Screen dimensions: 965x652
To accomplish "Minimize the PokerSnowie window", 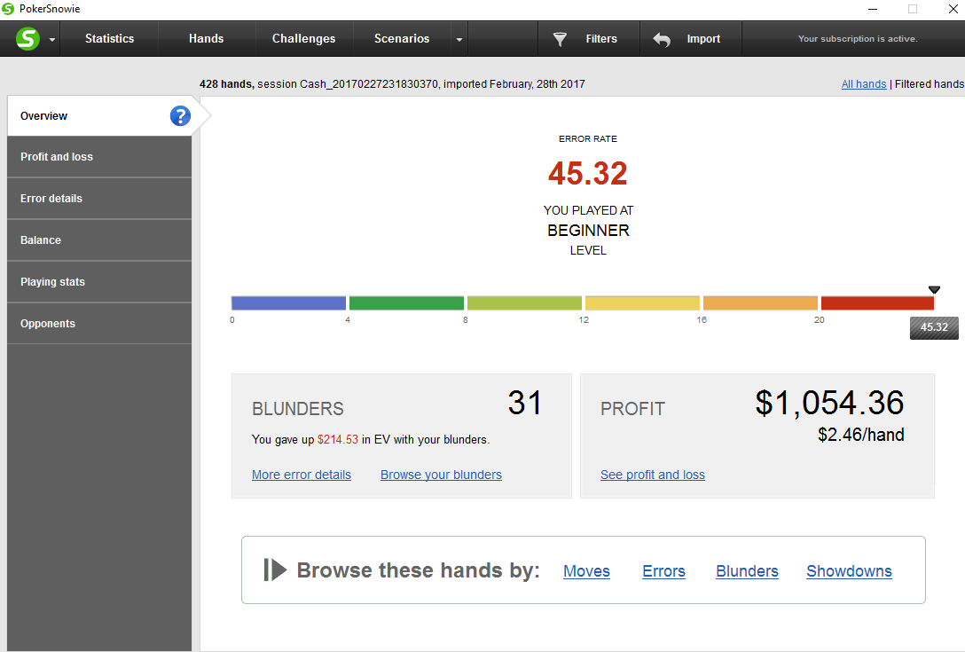I will coord(873,9).
